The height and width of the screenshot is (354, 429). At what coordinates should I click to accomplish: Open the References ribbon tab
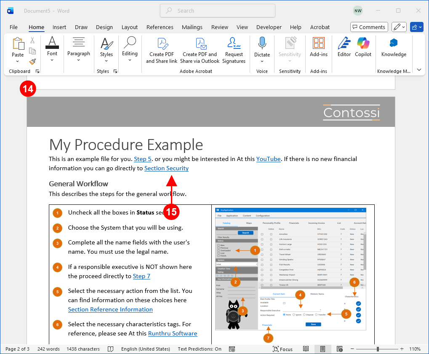(x=160, y=27)
